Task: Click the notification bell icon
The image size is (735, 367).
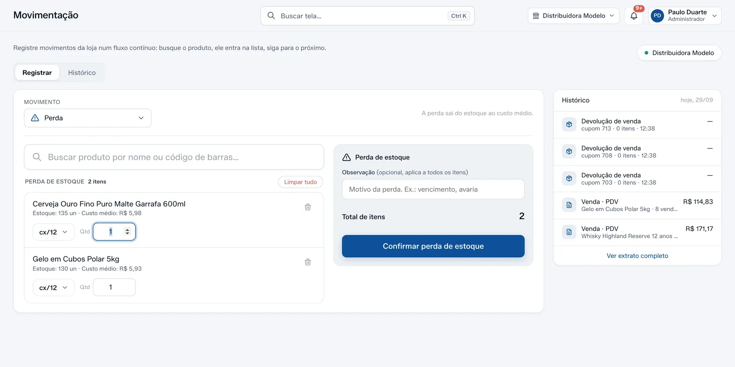Action: [634, 16]
